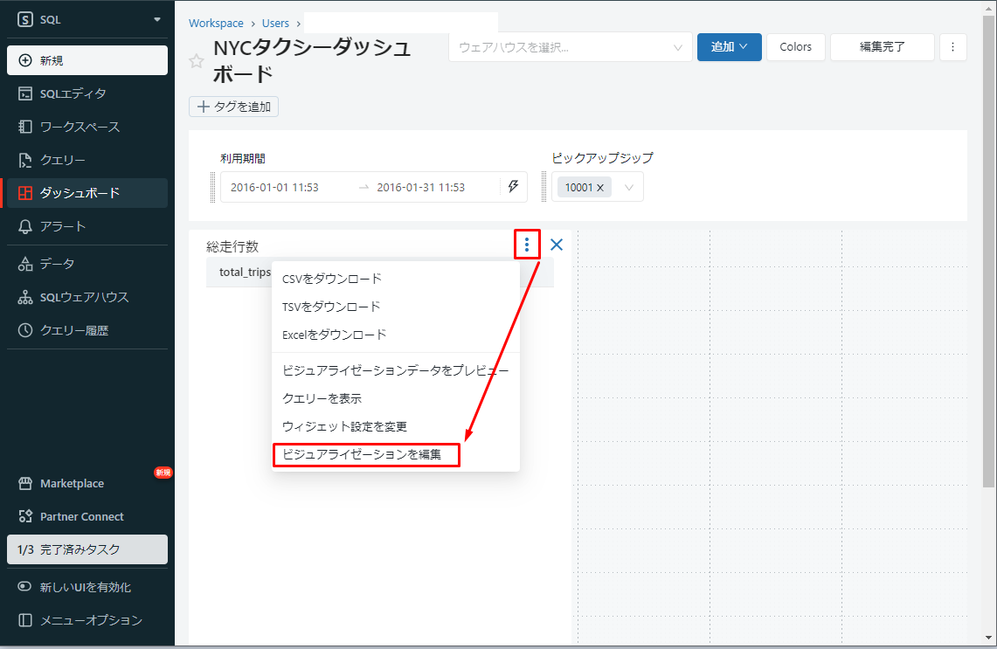Remove the 10001 zip tag

pos(600,188)
